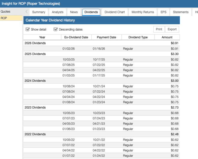This screenshot has width=198, height=159.
Task: Sort by the Amount column header
Action: pos(167,37)
